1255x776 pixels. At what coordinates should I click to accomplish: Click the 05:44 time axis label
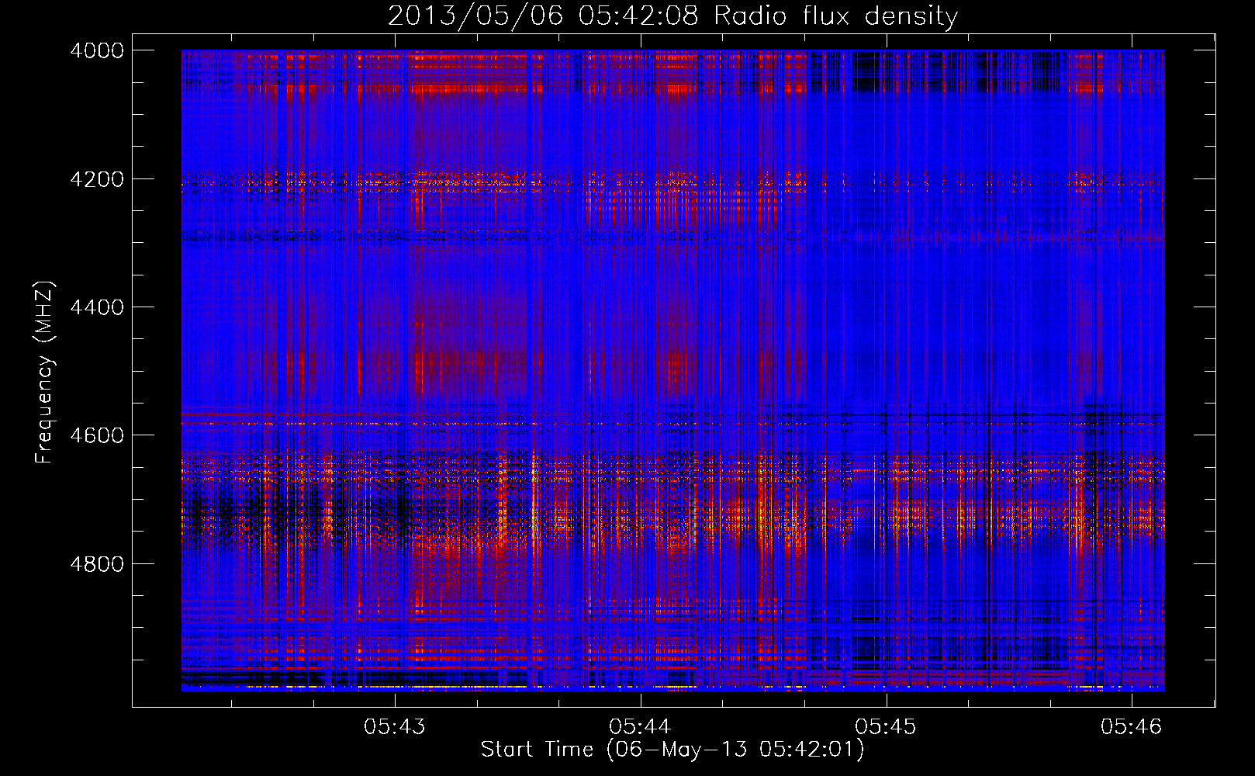coord(640,726)
